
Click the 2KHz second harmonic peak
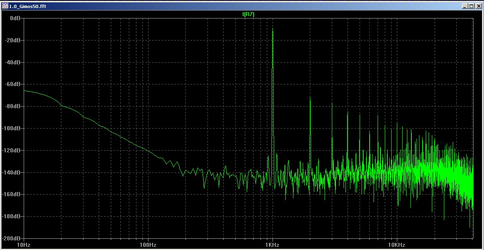[310, 97]
